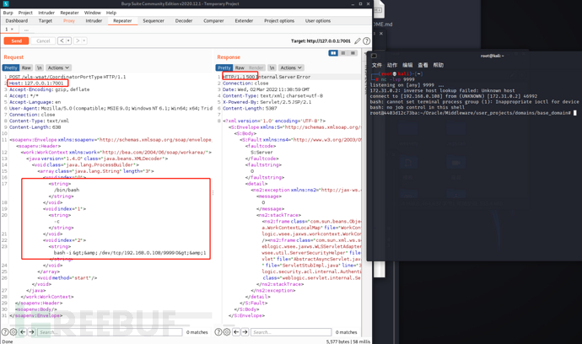Switch to the Target tab
Viewport: 582px width, 344px height.
coord(46,21)
